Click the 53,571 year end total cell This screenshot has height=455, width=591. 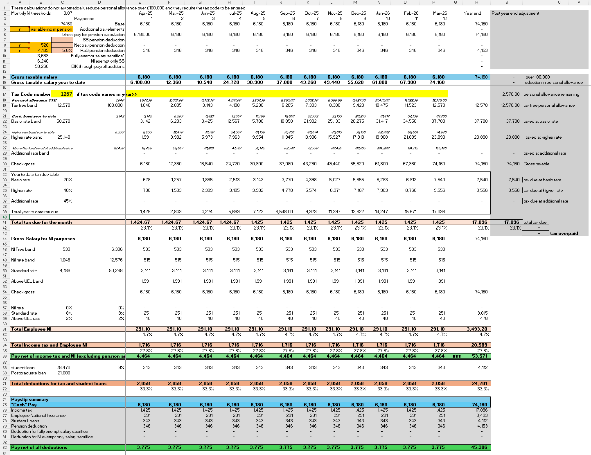[x=480, y=356]
